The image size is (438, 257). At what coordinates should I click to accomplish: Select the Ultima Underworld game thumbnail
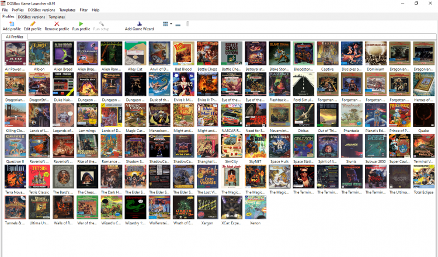[39, 207]
